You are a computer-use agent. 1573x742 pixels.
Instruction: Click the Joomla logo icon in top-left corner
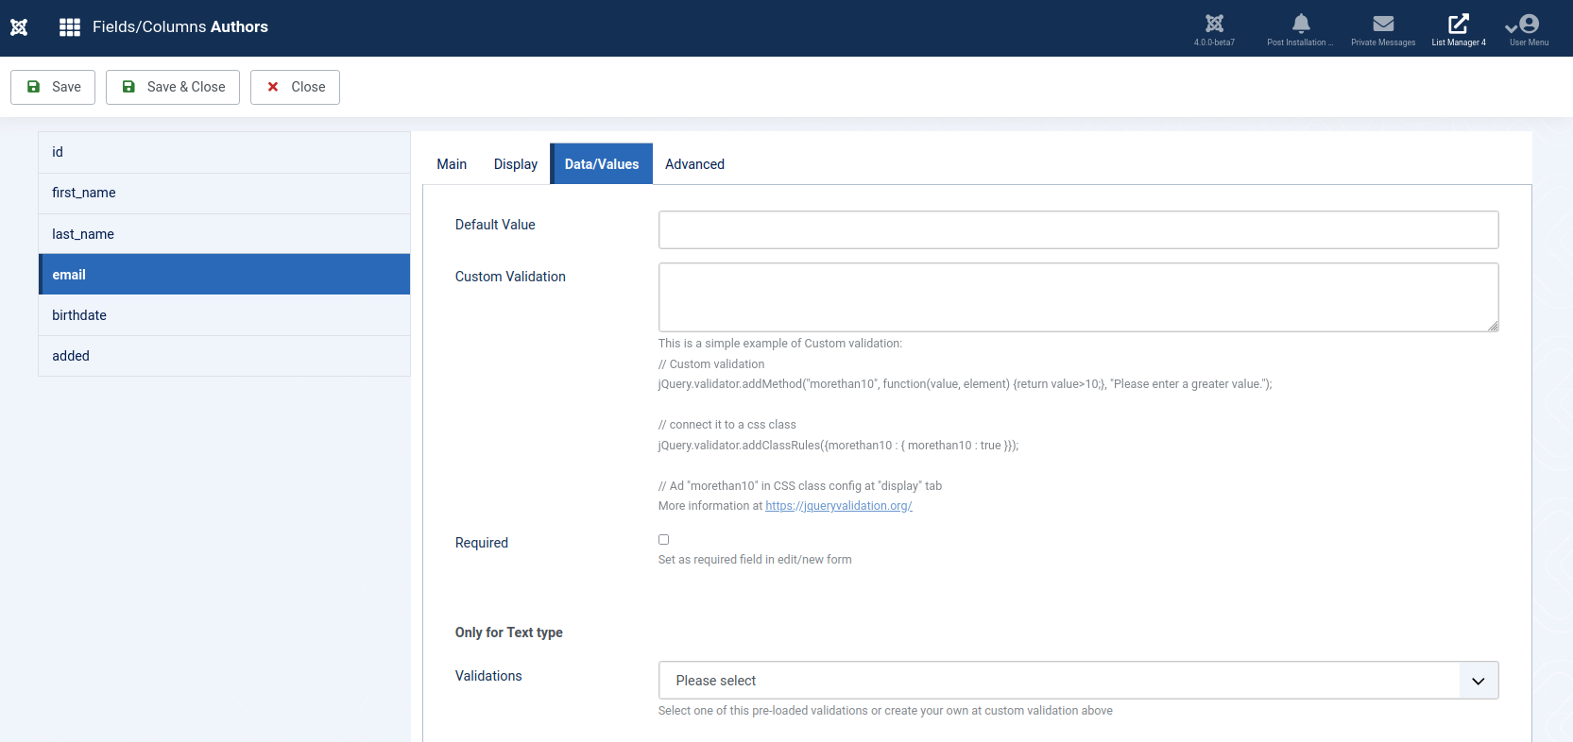pyautogui.click(x=19, y=27)
